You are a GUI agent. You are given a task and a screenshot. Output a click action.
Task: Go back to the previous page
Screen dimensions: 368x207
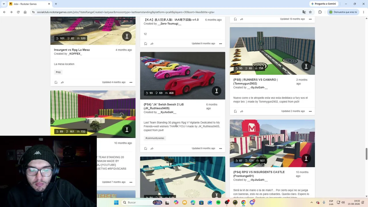click(x=4, y=12)
